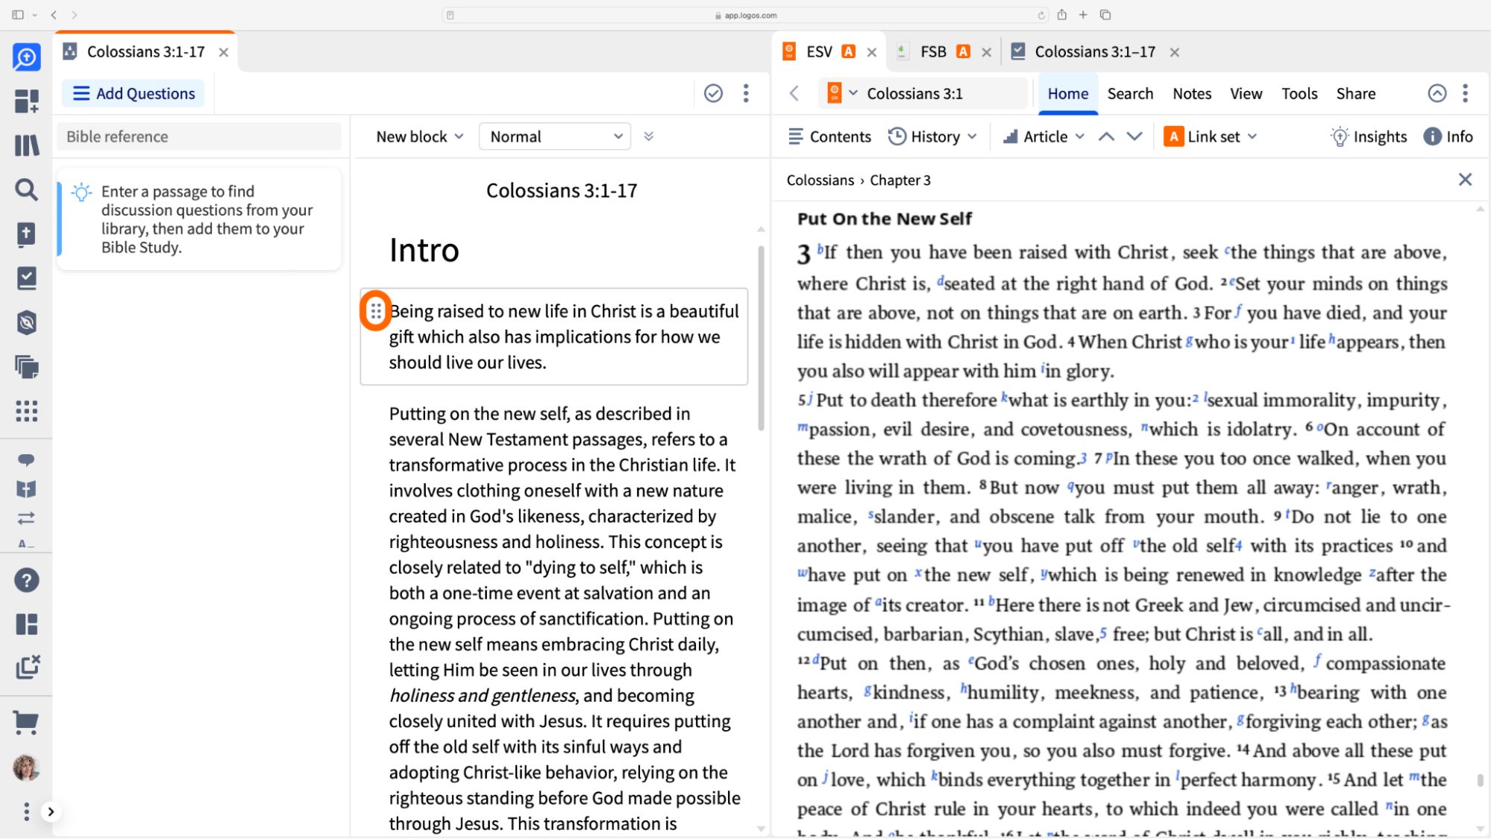Click the Bible Study document scrollbar
1491x839 pixels.
761,337
